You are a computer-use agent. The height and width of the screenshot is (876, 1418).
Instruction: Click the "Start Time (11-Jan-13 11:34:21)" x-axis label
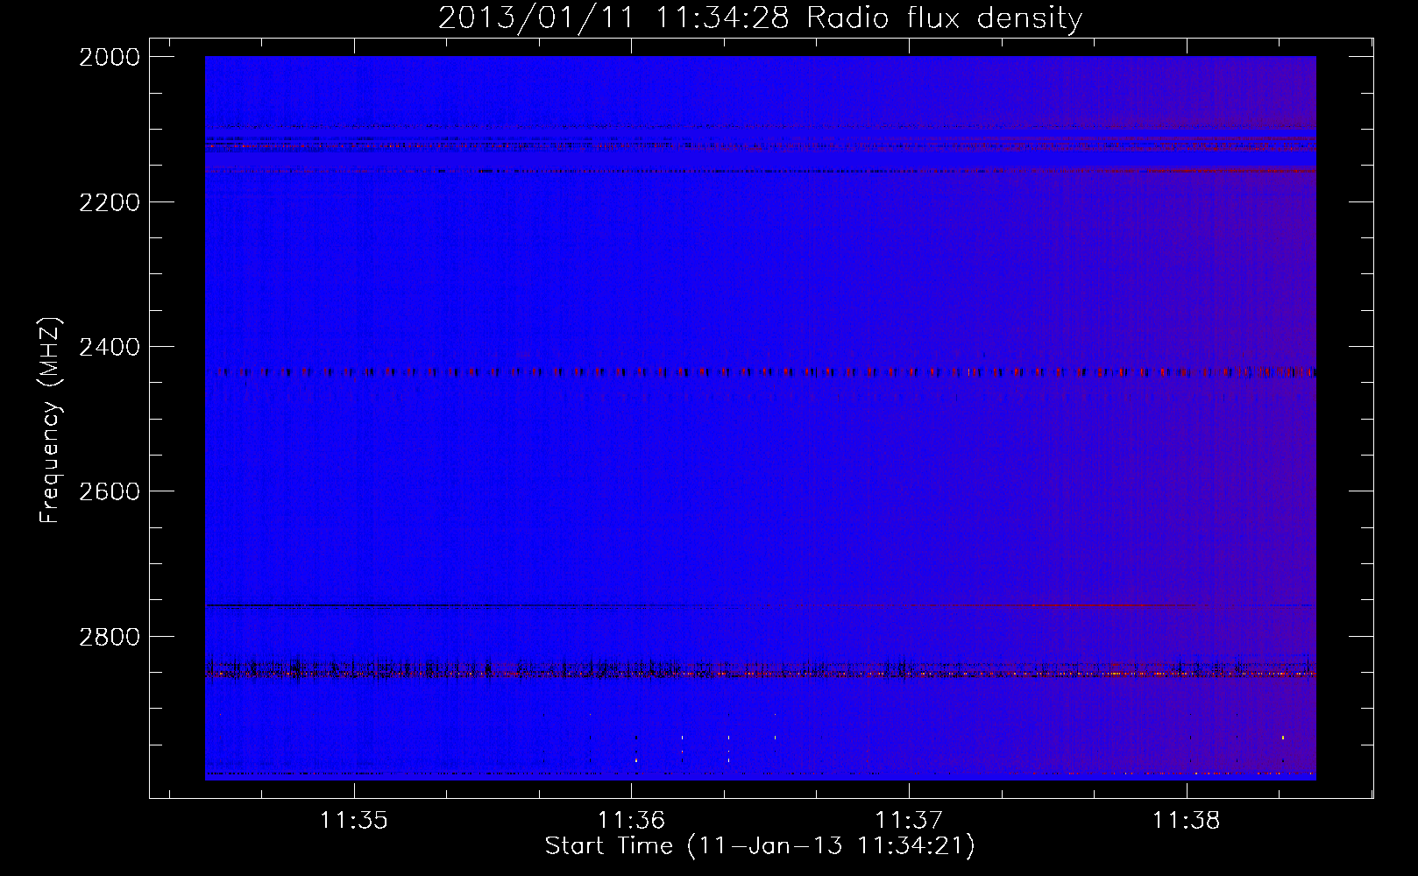tap(760, 846)
